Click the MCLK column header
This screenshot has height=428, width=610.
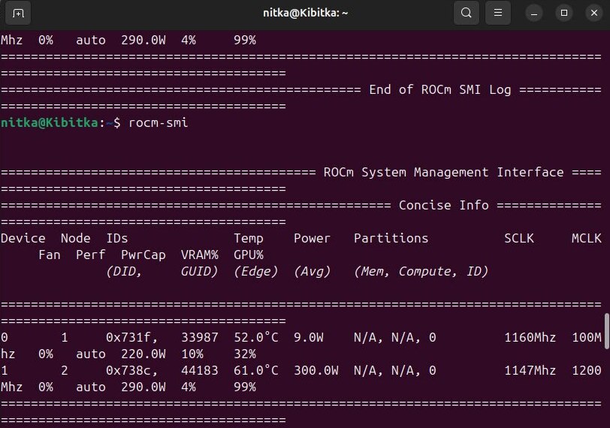click(586, 238)
